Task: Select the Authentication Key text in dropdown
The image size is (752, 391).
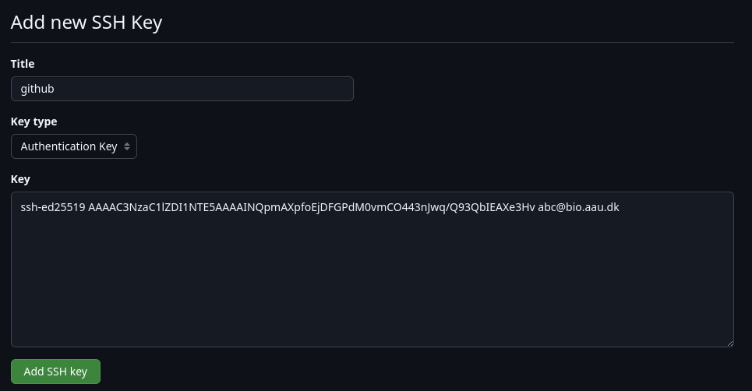Action: 69,146
